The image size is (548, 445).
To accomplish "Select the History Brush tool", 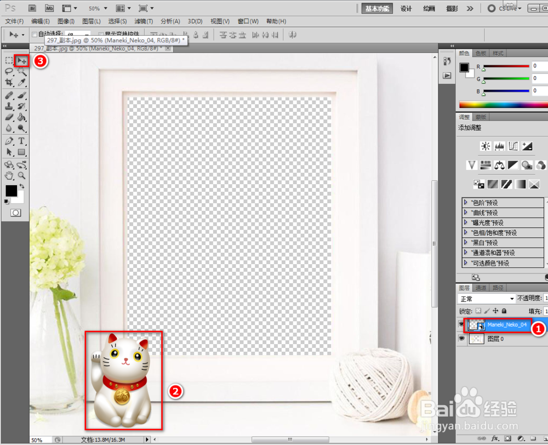I will (22, 106).
